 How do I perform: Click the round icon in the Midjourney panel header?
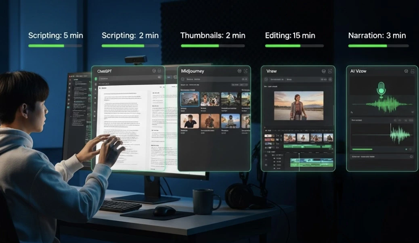pos(239,71)
